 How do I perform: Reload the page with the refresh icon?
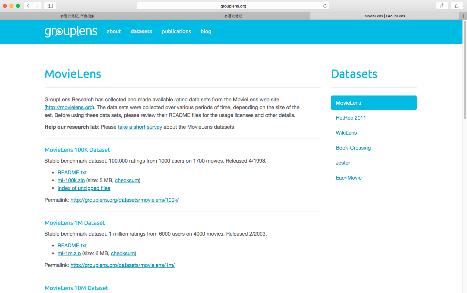point(325,6)
